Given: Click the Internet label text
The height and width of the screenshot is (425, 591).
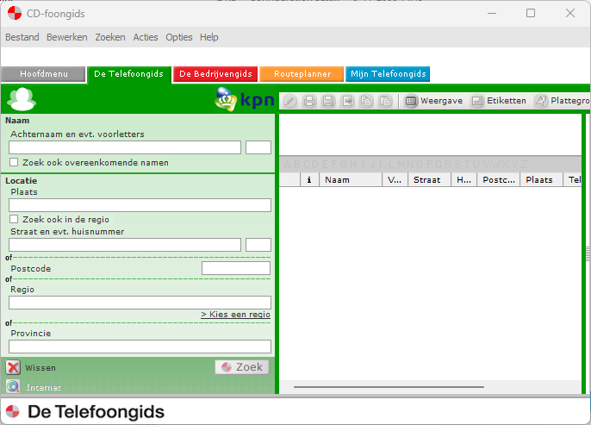Looking at the screenshot, I should pos(43,387).
